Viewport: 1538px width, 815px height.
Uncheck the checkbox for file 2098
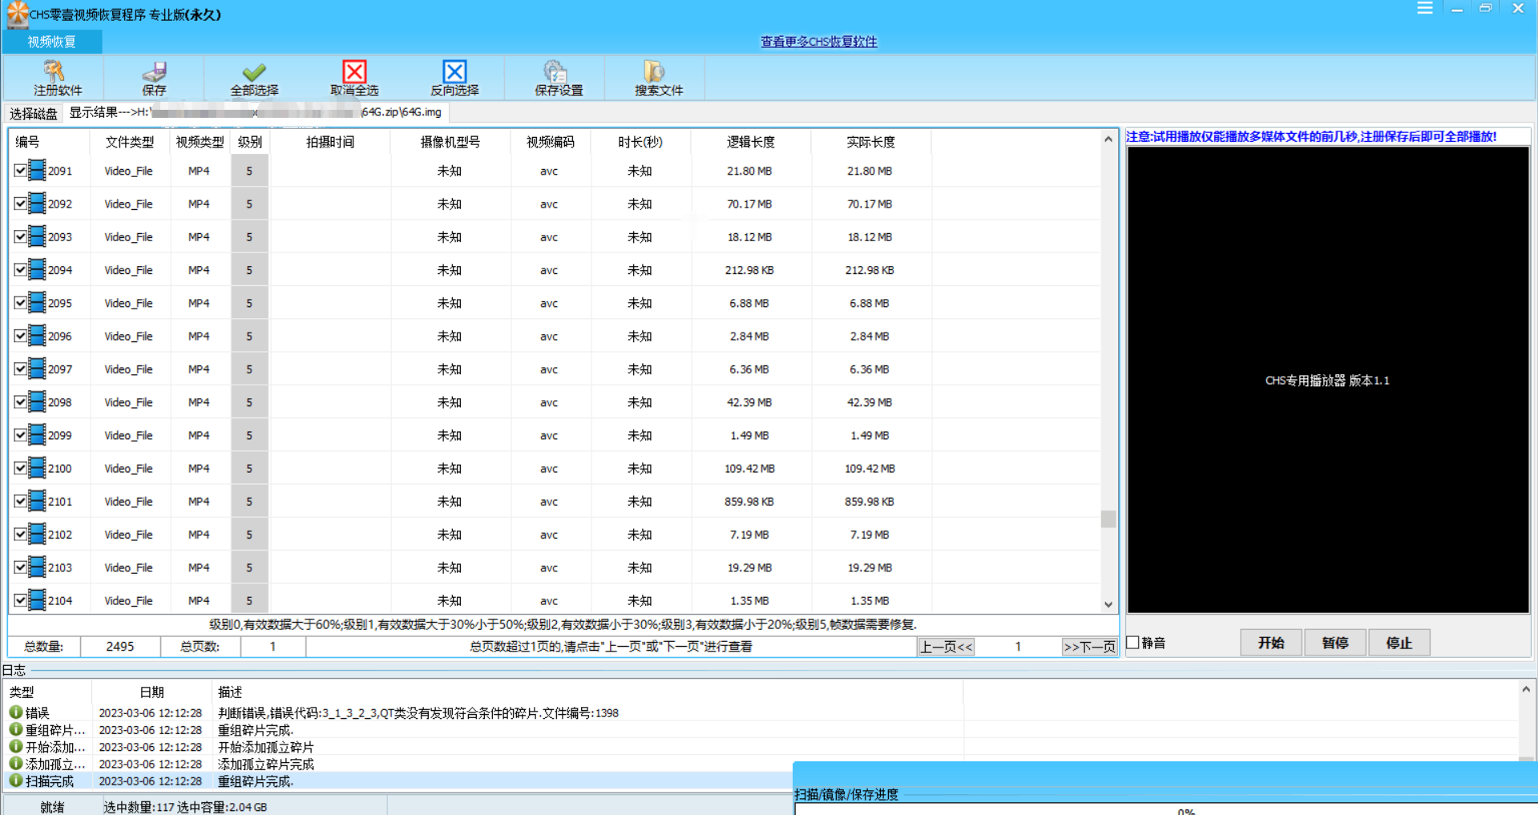point(20,402)
